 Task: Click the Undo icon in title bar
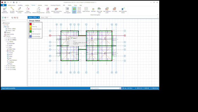8,2
